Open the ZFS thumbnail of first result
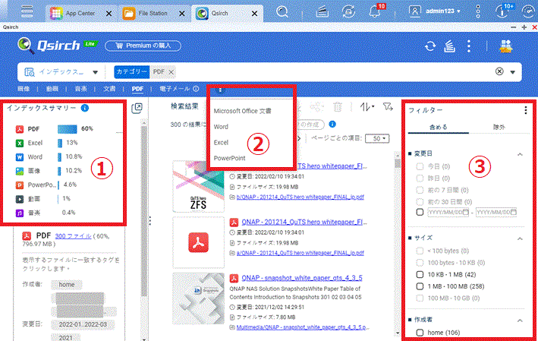 (198, 186)
